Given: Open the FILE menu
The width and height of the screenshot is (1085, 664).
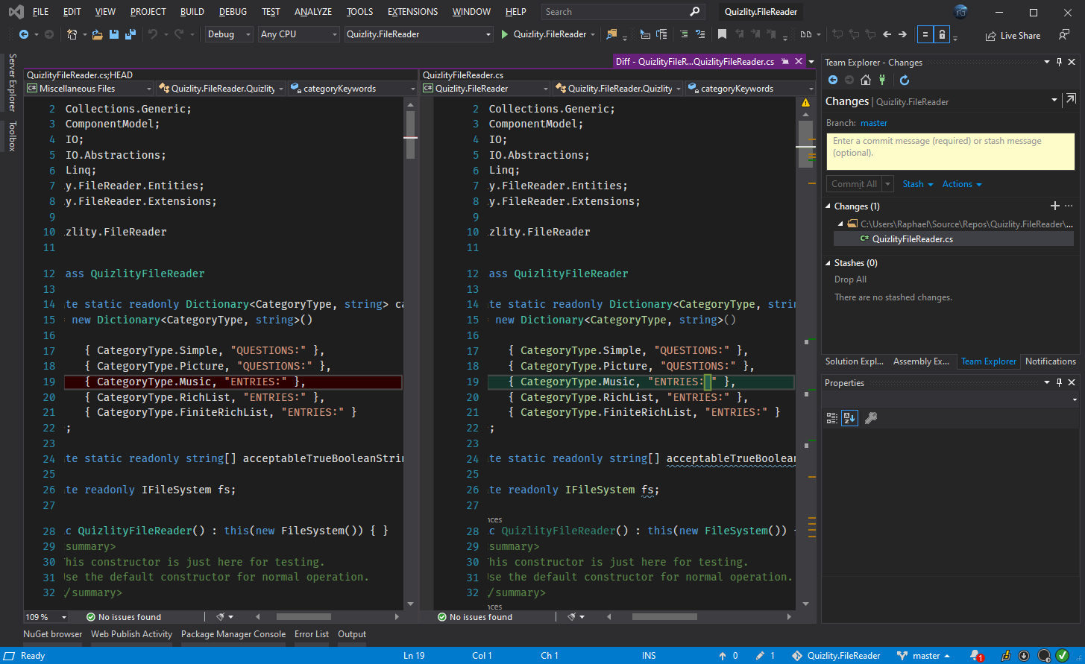Looking at the screenshot, I should click(x=40, y=12).
